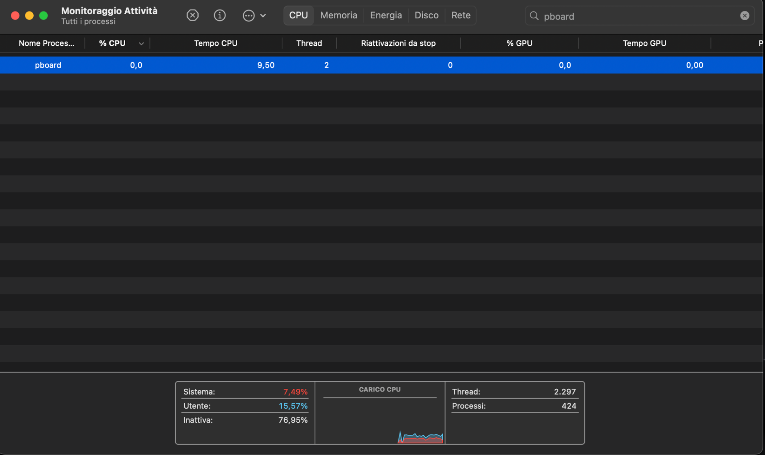The width and height of the screenshot is (765, 455).
Task: Switch to the Rete tab
Action: point(460,15)
